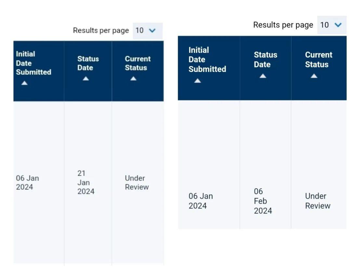Click sort arrow under Status Date, left table
The height and width of the screenshot is (268, 351).
point(85,78)
